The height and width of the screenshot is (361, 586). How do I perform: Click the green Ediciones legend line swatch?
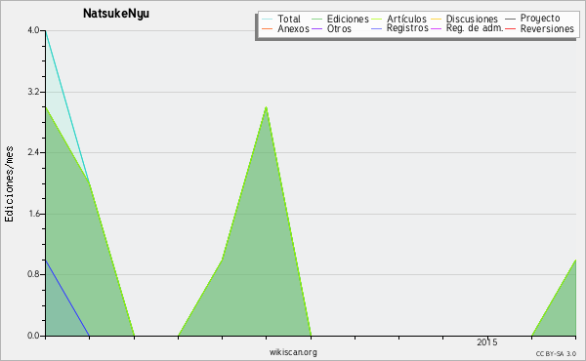[316, 19]
